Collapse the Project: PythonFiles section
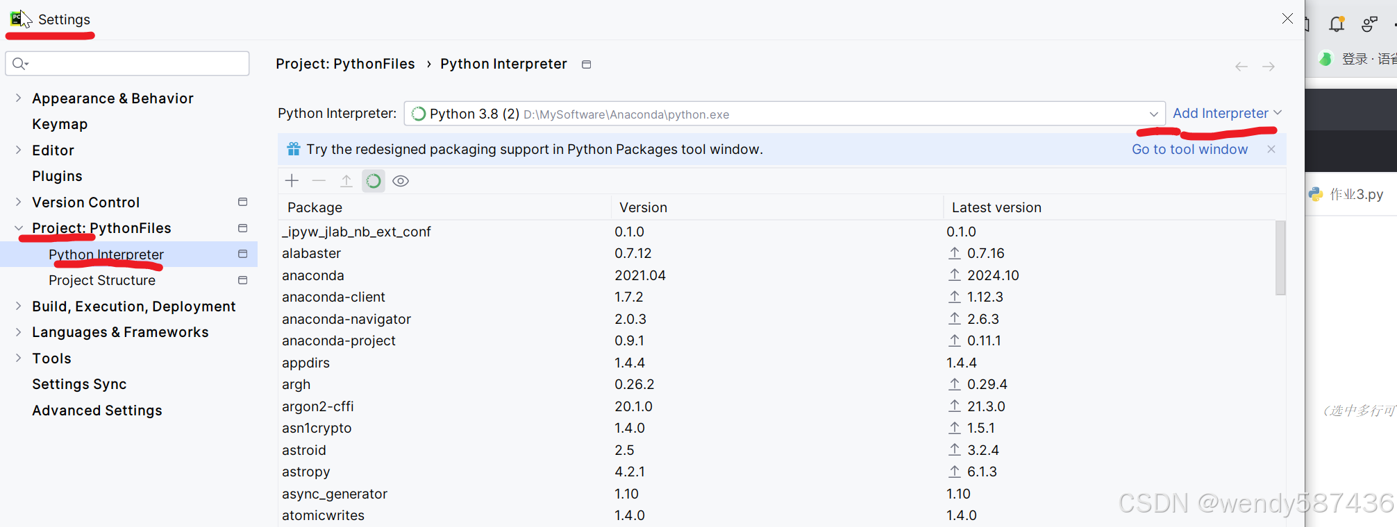The height and width of the screenshot is (527, 1397). pyautogui.click(x=18, y=228)
